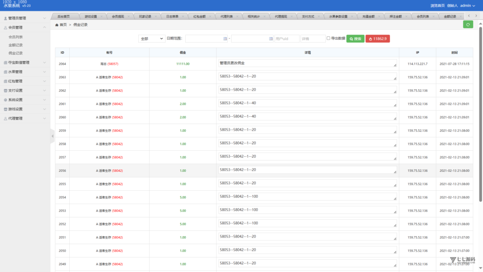
Task: Click the 浏览首页 link in header
Action: tap(437, 6)
